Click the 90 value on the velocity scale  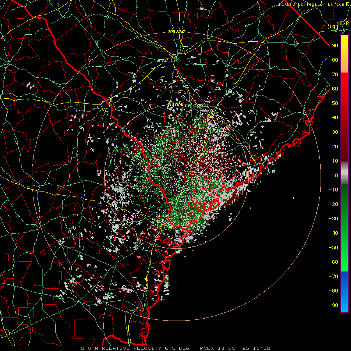click(335, 46)
